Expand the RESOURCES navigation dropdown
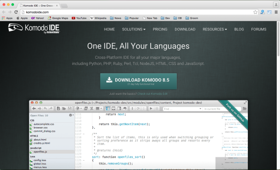The image size is (280, 170). coord(215,29)
